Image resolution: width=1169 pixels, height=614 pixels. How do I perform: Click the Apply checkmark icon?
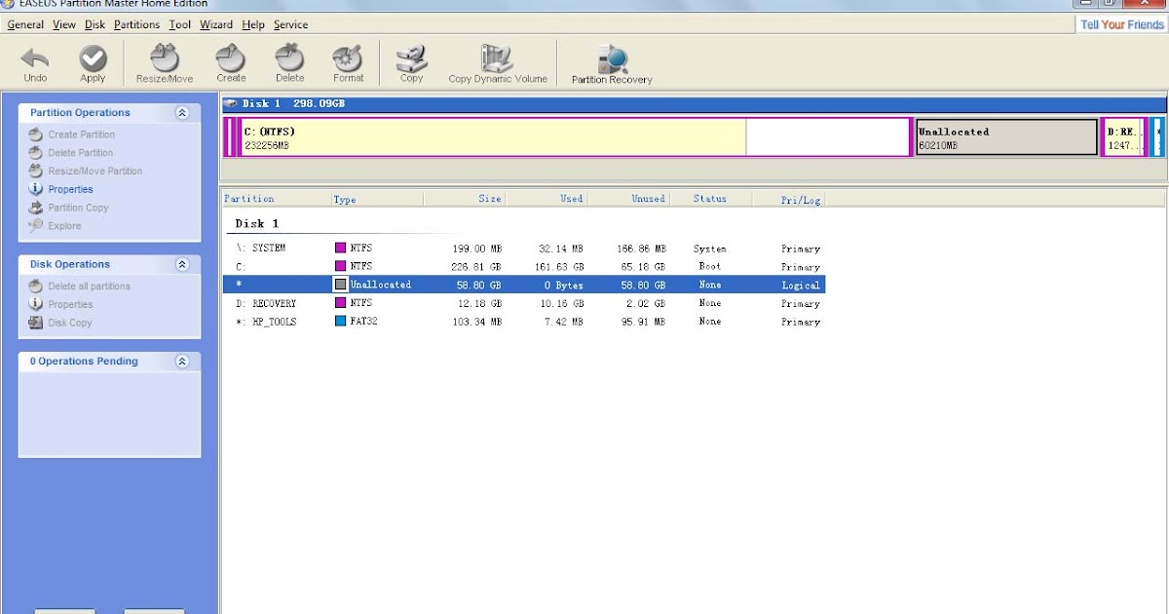tap(93, 59)
